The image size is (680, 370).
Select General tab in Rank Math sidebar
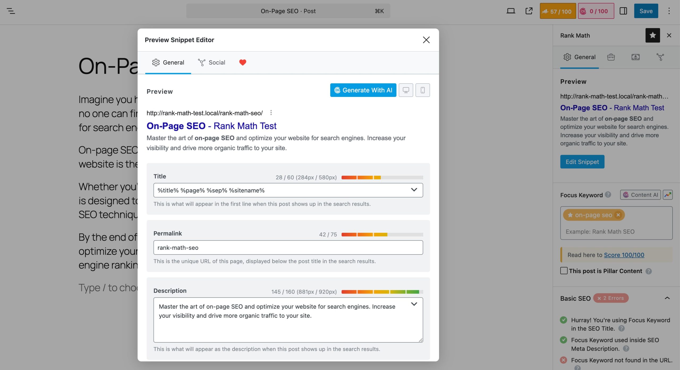[x=579, y=57]
